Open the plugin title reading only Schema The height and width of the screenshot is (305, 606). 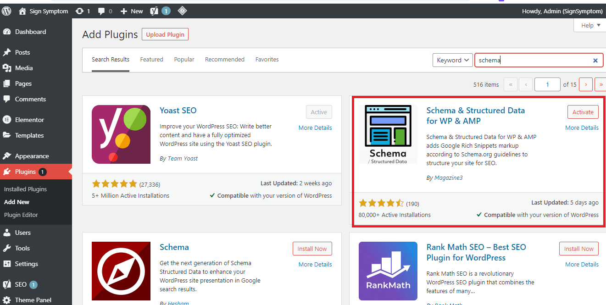(174, 247)
